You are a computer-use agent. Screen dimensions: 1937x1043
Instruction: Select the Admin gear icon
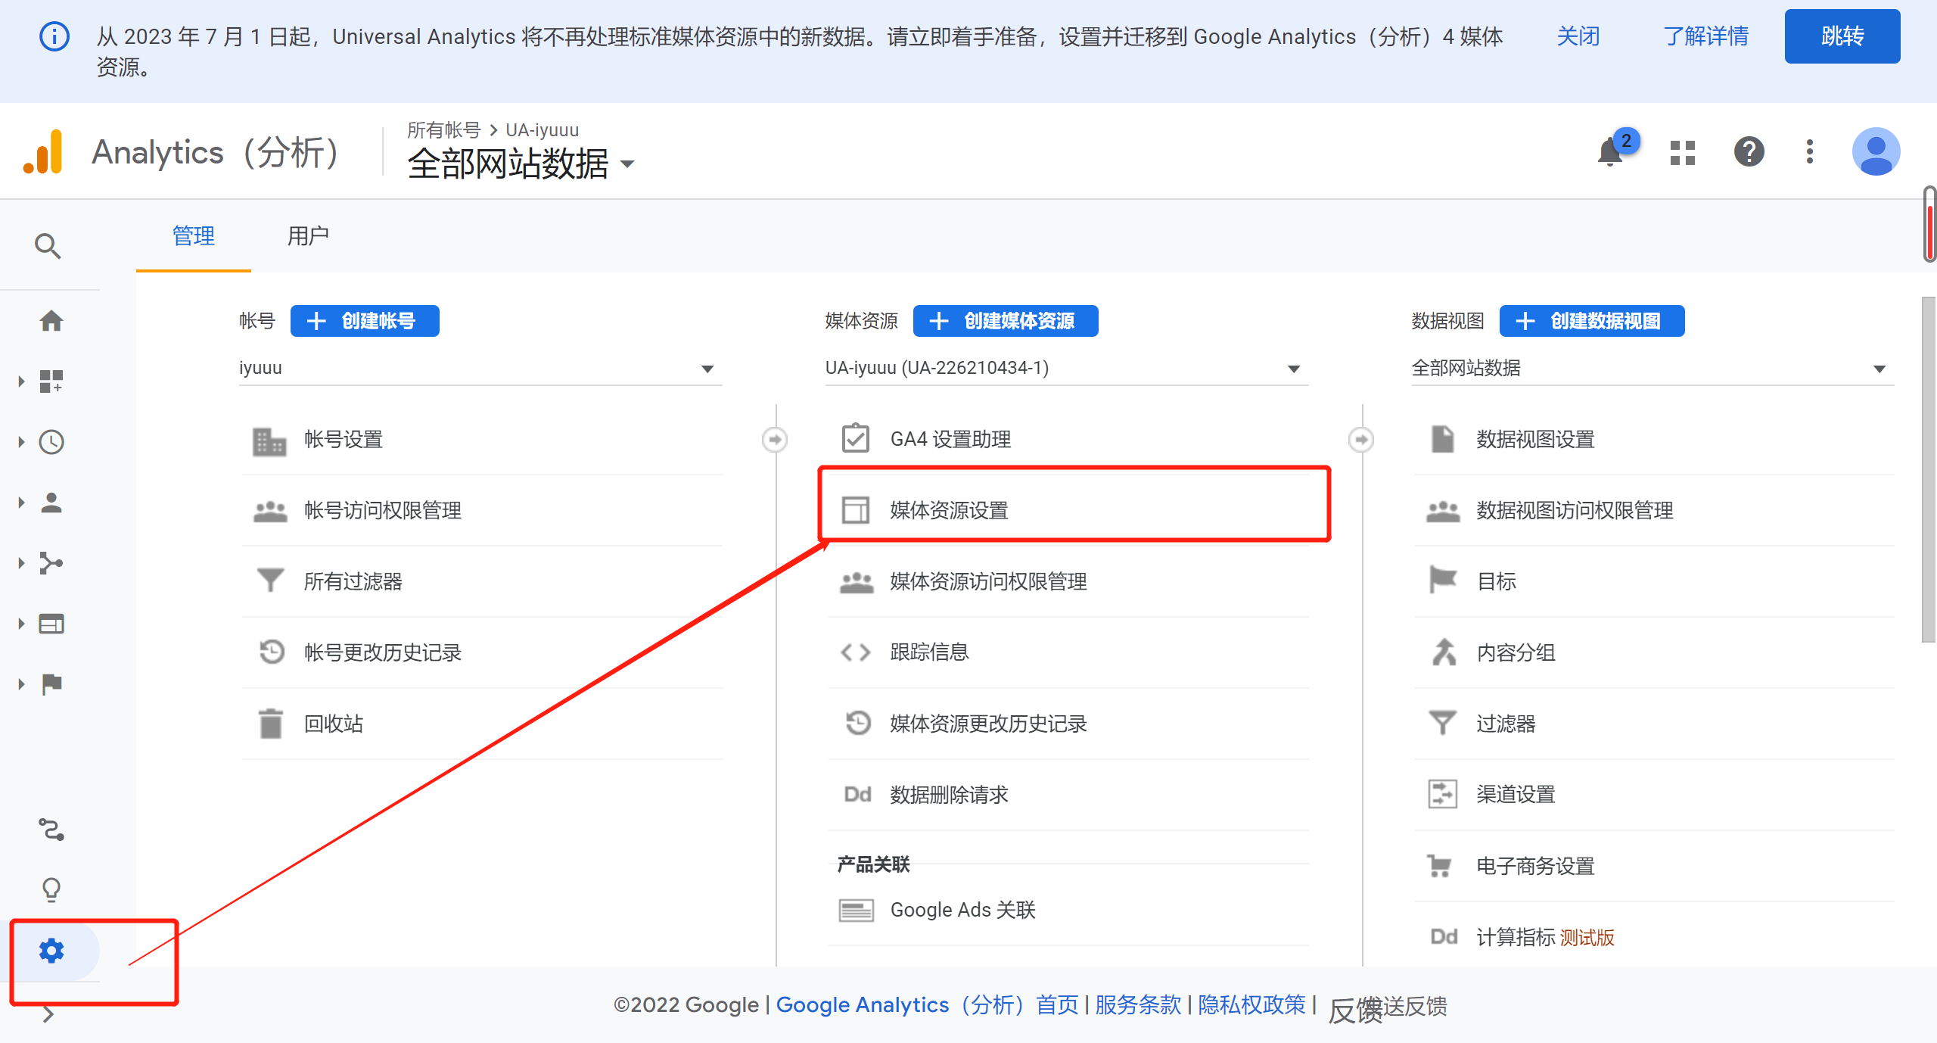tap(50, 951)
